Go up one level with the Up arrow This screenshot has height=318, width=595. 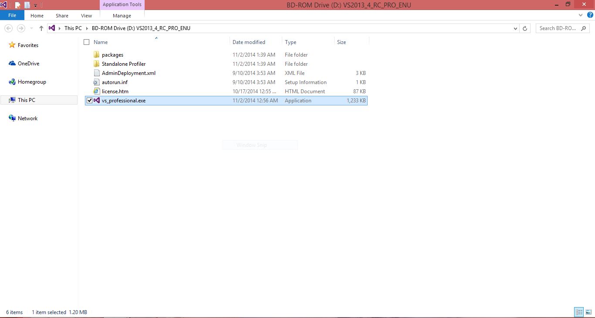tap(41, 28)
